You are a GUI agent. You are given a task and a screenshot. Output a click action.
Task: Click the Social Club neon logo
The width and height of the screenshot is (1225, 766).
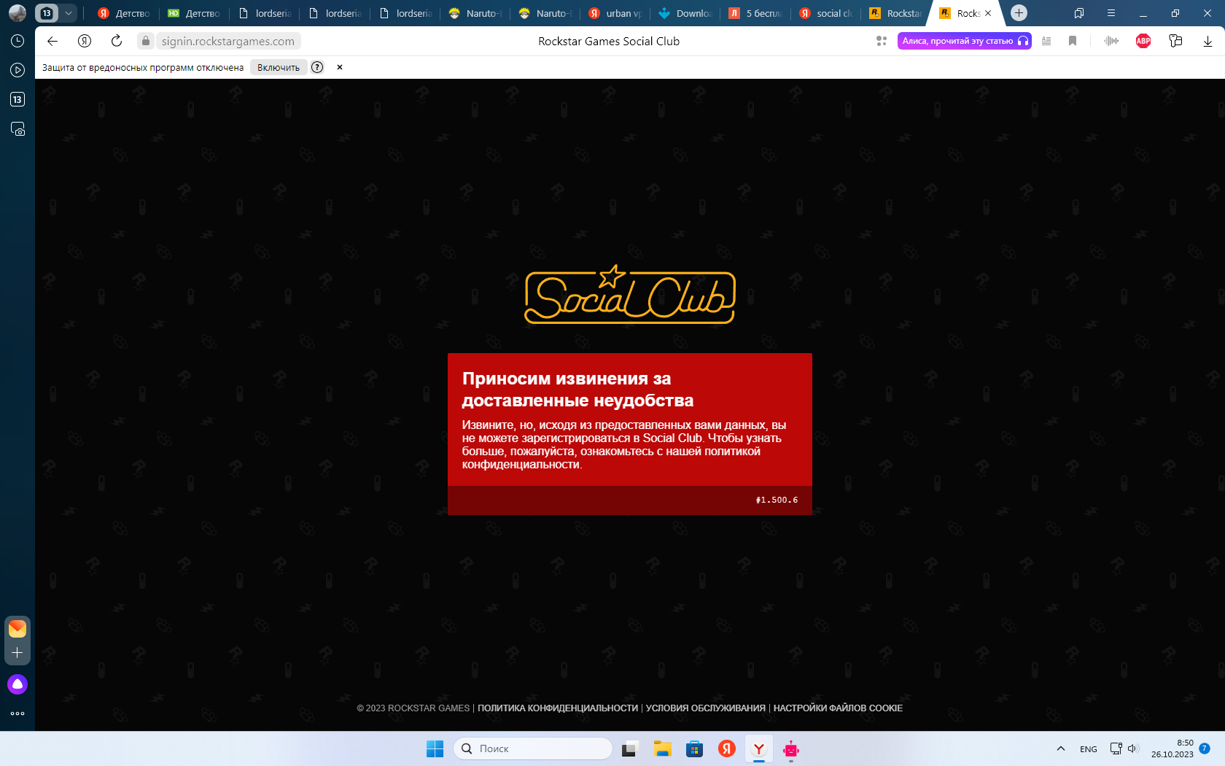click(630, 294)
